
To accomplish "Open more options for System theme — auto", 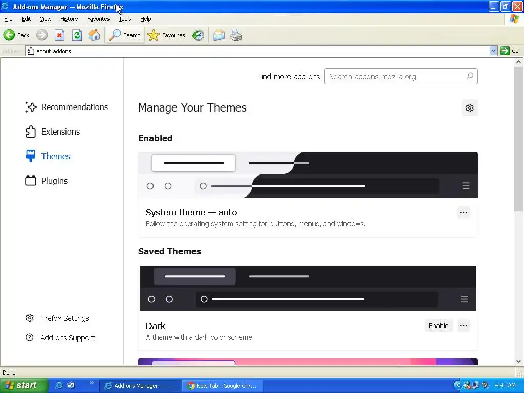I will [464, 212].
